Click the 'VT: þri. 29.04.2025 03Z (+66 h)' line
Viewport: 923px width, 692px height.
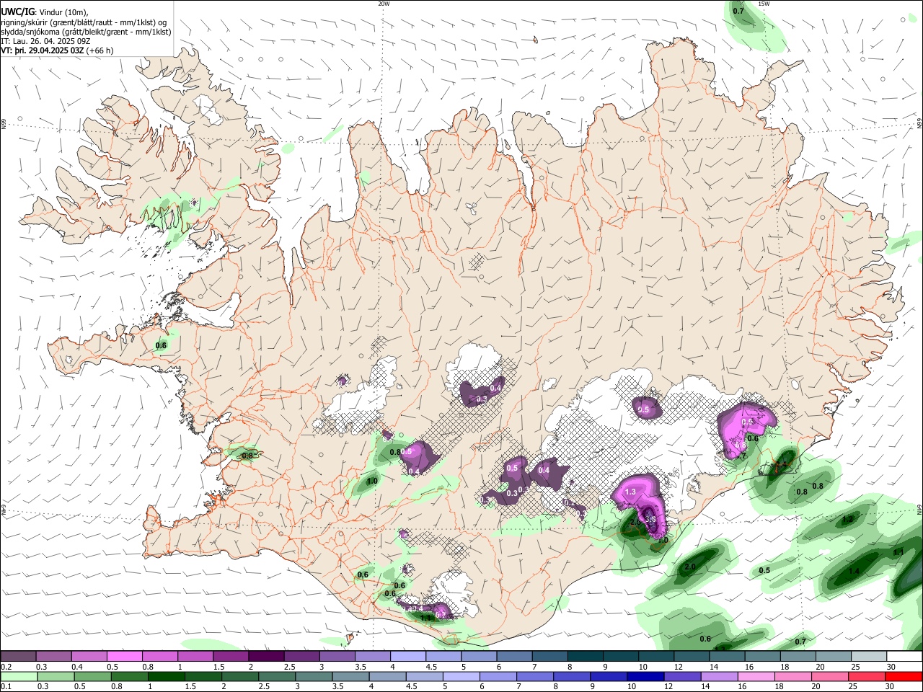tap(57, 50)
